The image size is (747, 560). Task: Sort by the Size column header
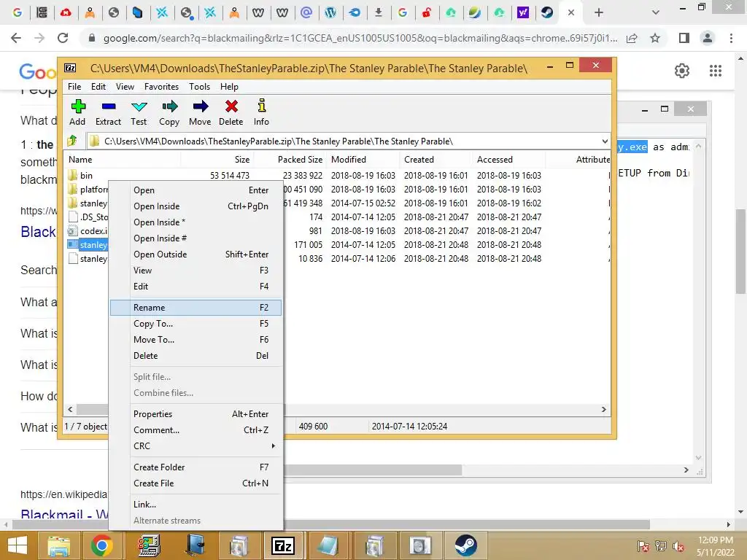point(217,160)
